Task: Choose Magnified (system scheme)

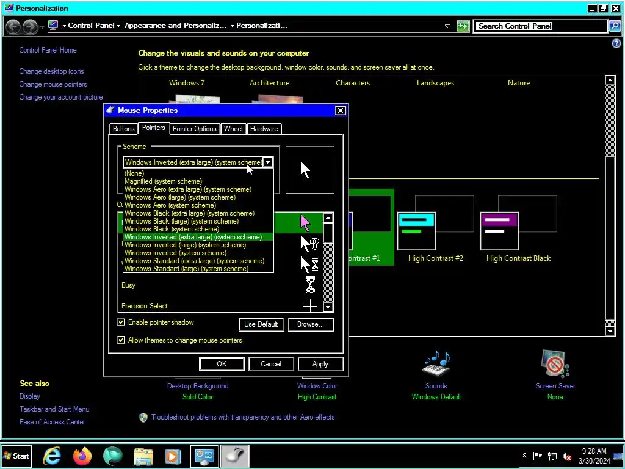Action: pos(198,181)
